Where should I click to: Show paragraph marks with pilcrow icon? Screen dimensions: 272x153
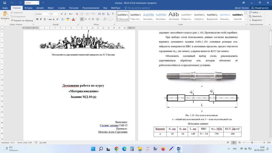113,14
